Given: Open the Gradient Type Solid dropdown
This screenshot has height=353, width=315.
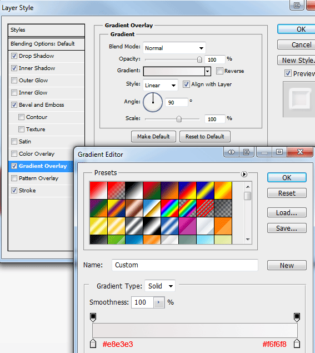Looking at the screenshot, I should (x=160, y=286).
